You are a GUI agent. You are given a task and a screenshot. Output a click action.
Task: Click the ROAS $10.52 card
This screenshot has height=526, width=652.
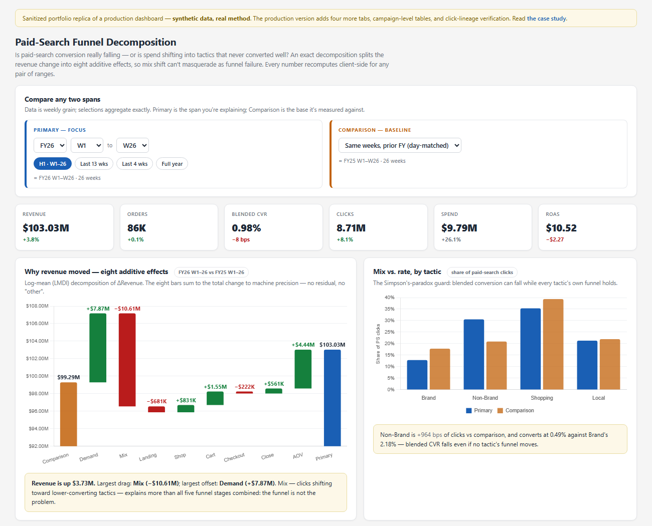[x=587, y=227]
